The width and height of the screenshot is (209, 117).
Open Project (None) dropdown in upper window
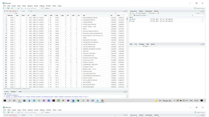(200, 8)
